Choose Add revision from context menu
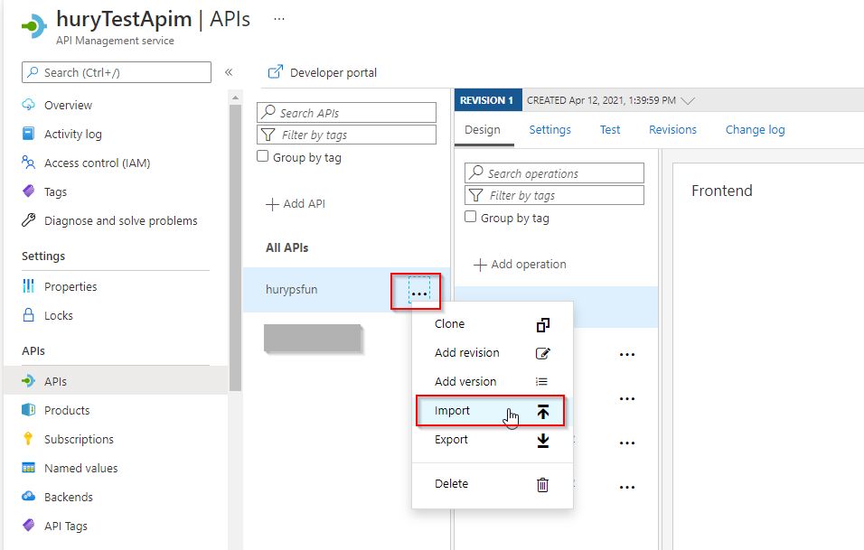The height and width of the screenshot is (550, 864). [493, 353]
